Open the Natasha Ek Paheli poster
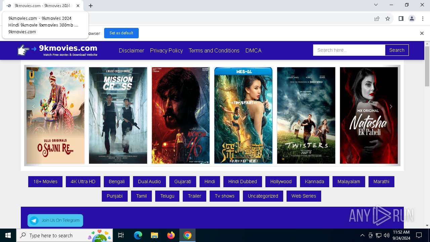The height and width of the screenshot is (242, 430). coord(369,115)
